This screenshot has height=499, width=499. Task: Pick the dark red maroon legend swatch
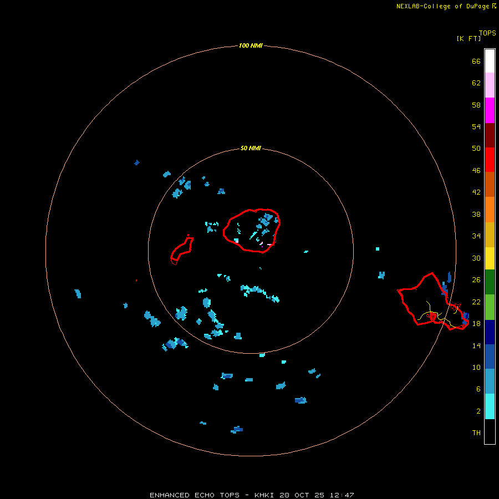490,135
